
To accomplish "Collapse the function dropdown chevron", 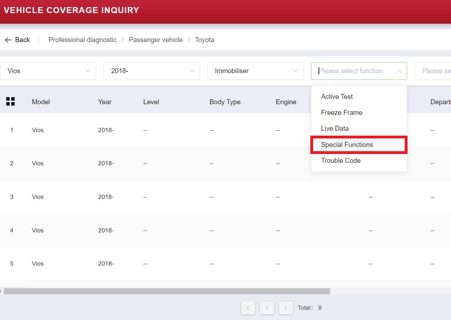I will 399,71.
